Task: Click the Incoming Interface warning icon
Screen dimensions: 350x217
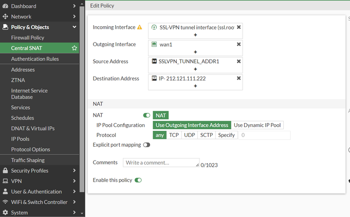Action: coord(139,27)
